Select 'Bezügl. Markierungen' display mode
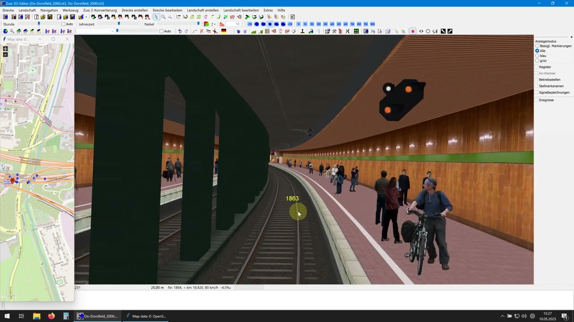 point(537,46)
